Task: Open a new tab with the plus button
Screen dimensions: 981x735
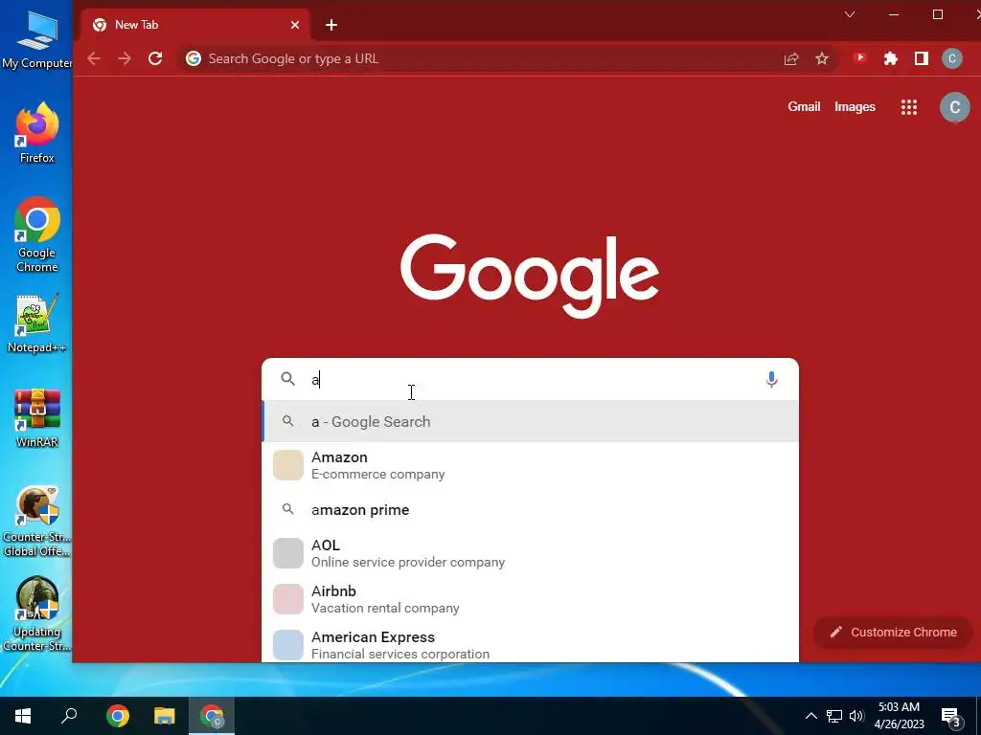Action: [331, 25]
